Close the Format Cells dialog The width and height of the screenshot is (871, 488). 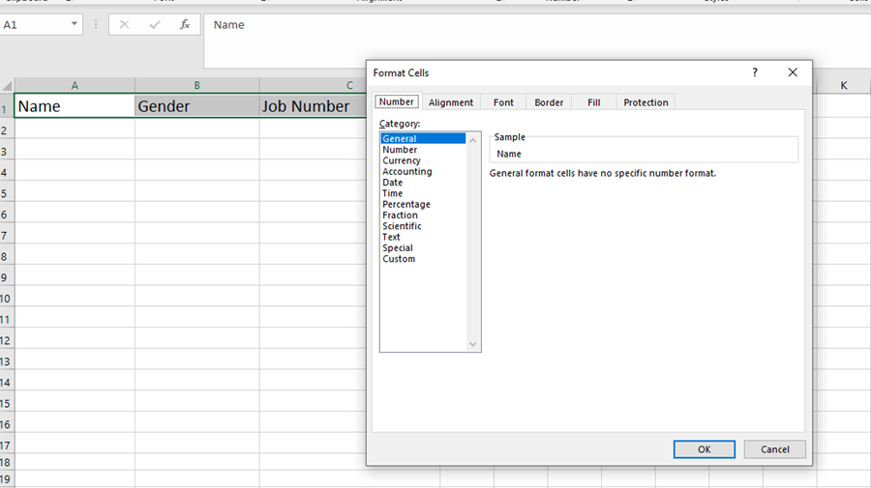coord(793,72)
